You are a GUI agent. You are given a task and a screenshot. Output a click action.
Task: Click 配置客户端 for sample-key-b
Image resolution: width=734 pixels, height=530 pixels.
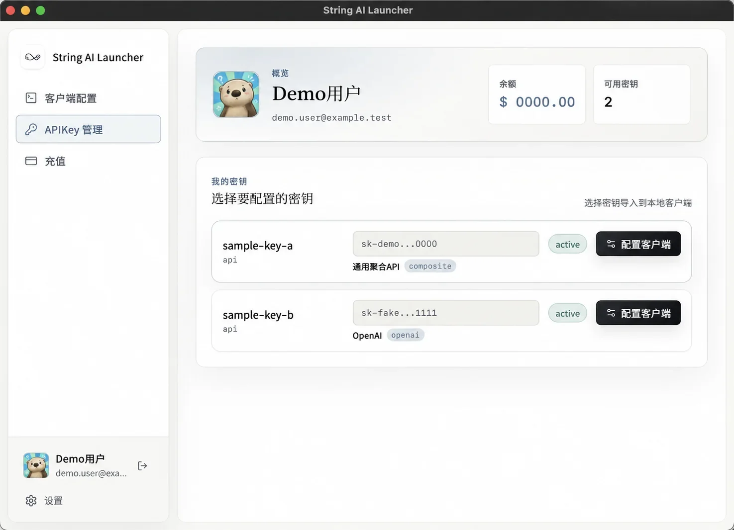638,313
